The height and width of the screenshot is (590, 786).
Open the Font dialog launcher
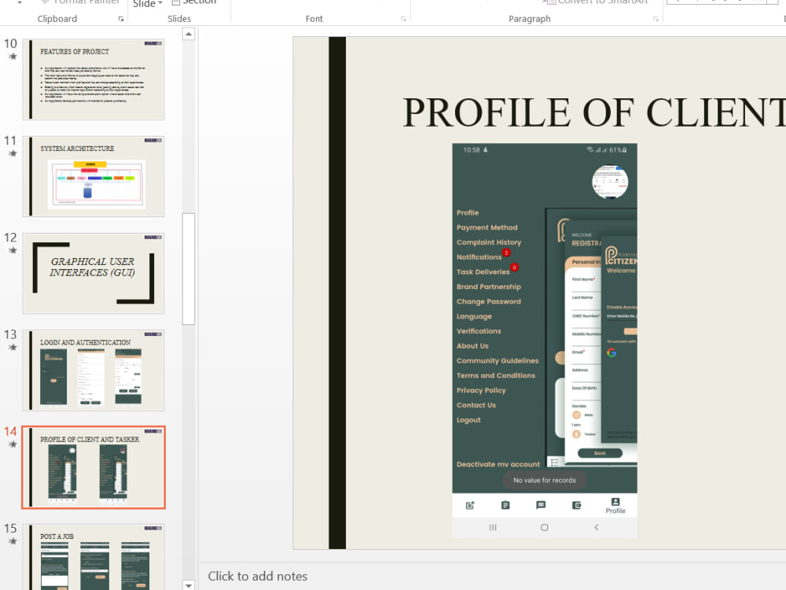tap(403, 19)
